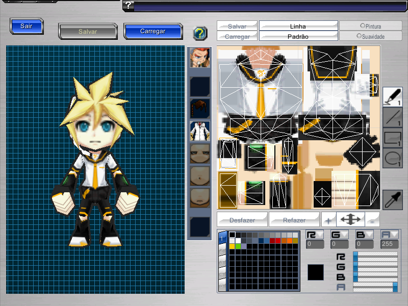Pick the dark navy blue palette swatch
This screenshot has height=306, width=408.
(x=261, y=241)
